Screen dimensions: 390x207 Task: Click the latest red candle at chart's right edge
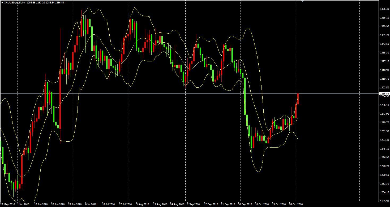click(298, 99)
